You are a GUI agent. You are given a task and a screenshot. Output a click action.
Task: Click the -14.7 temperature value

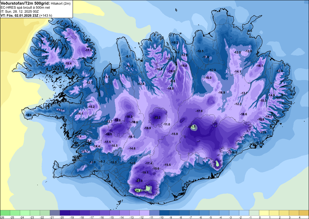[269, 116]
